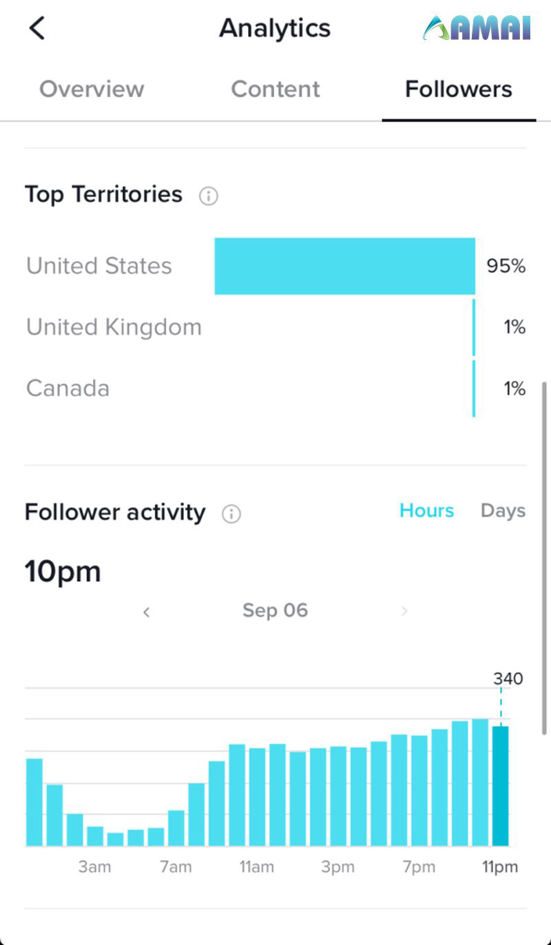Select the Canada territory row
Screen dimensions: 551x945
(275, 388)
